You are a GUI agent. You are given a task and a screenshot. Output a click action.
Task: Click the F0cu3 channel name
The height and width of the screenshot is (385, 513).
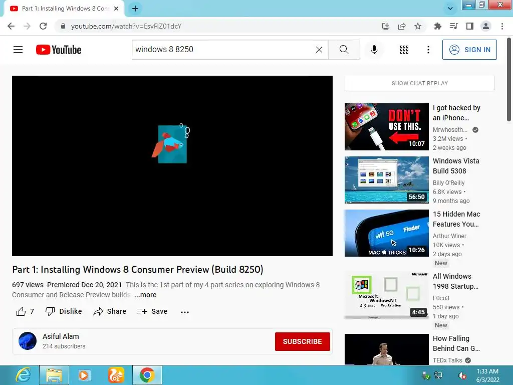(x=441, y=298)
